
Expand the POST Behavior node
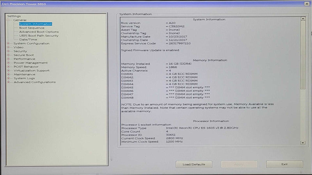point(8,67)
